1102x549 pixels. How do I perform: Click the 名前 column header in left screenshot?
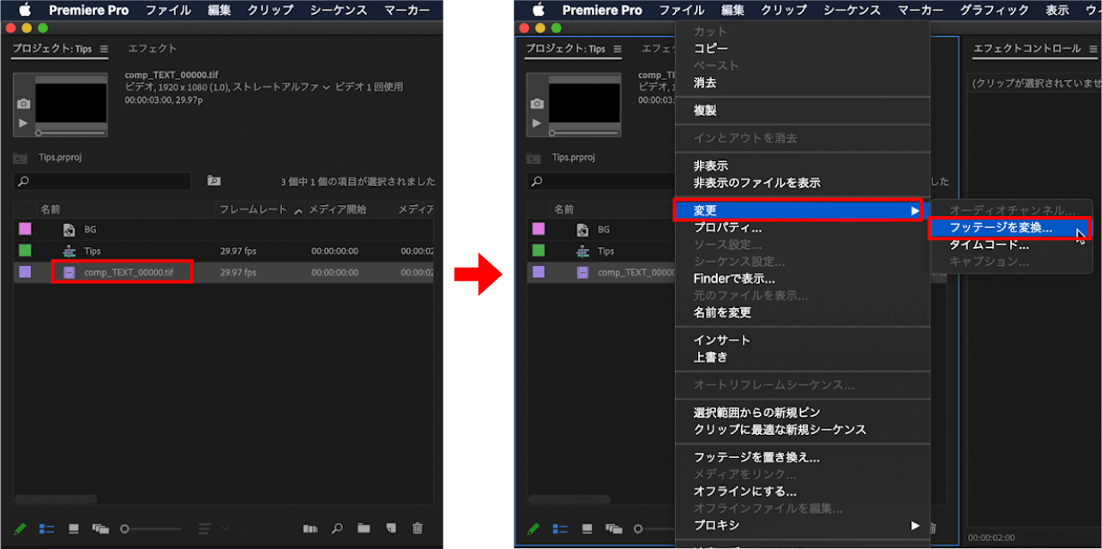tap(51, 209)
